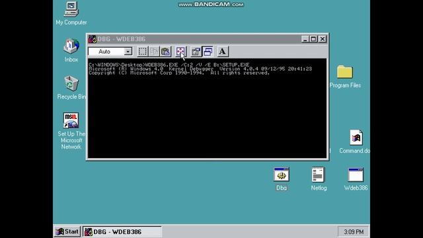Click the 3:09 PM taskbar clock
This screenshot has width=423, height=238.
(x=354, y=232)
